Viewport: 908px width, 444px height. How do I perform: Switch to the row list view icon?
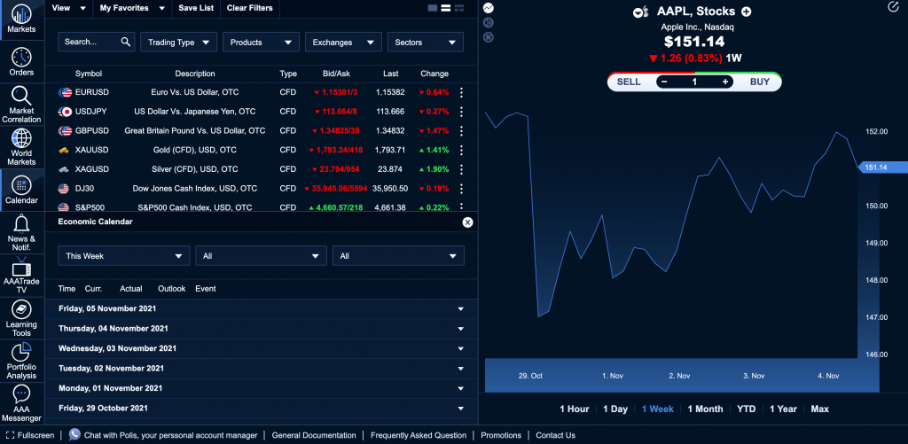click(446, 8)
